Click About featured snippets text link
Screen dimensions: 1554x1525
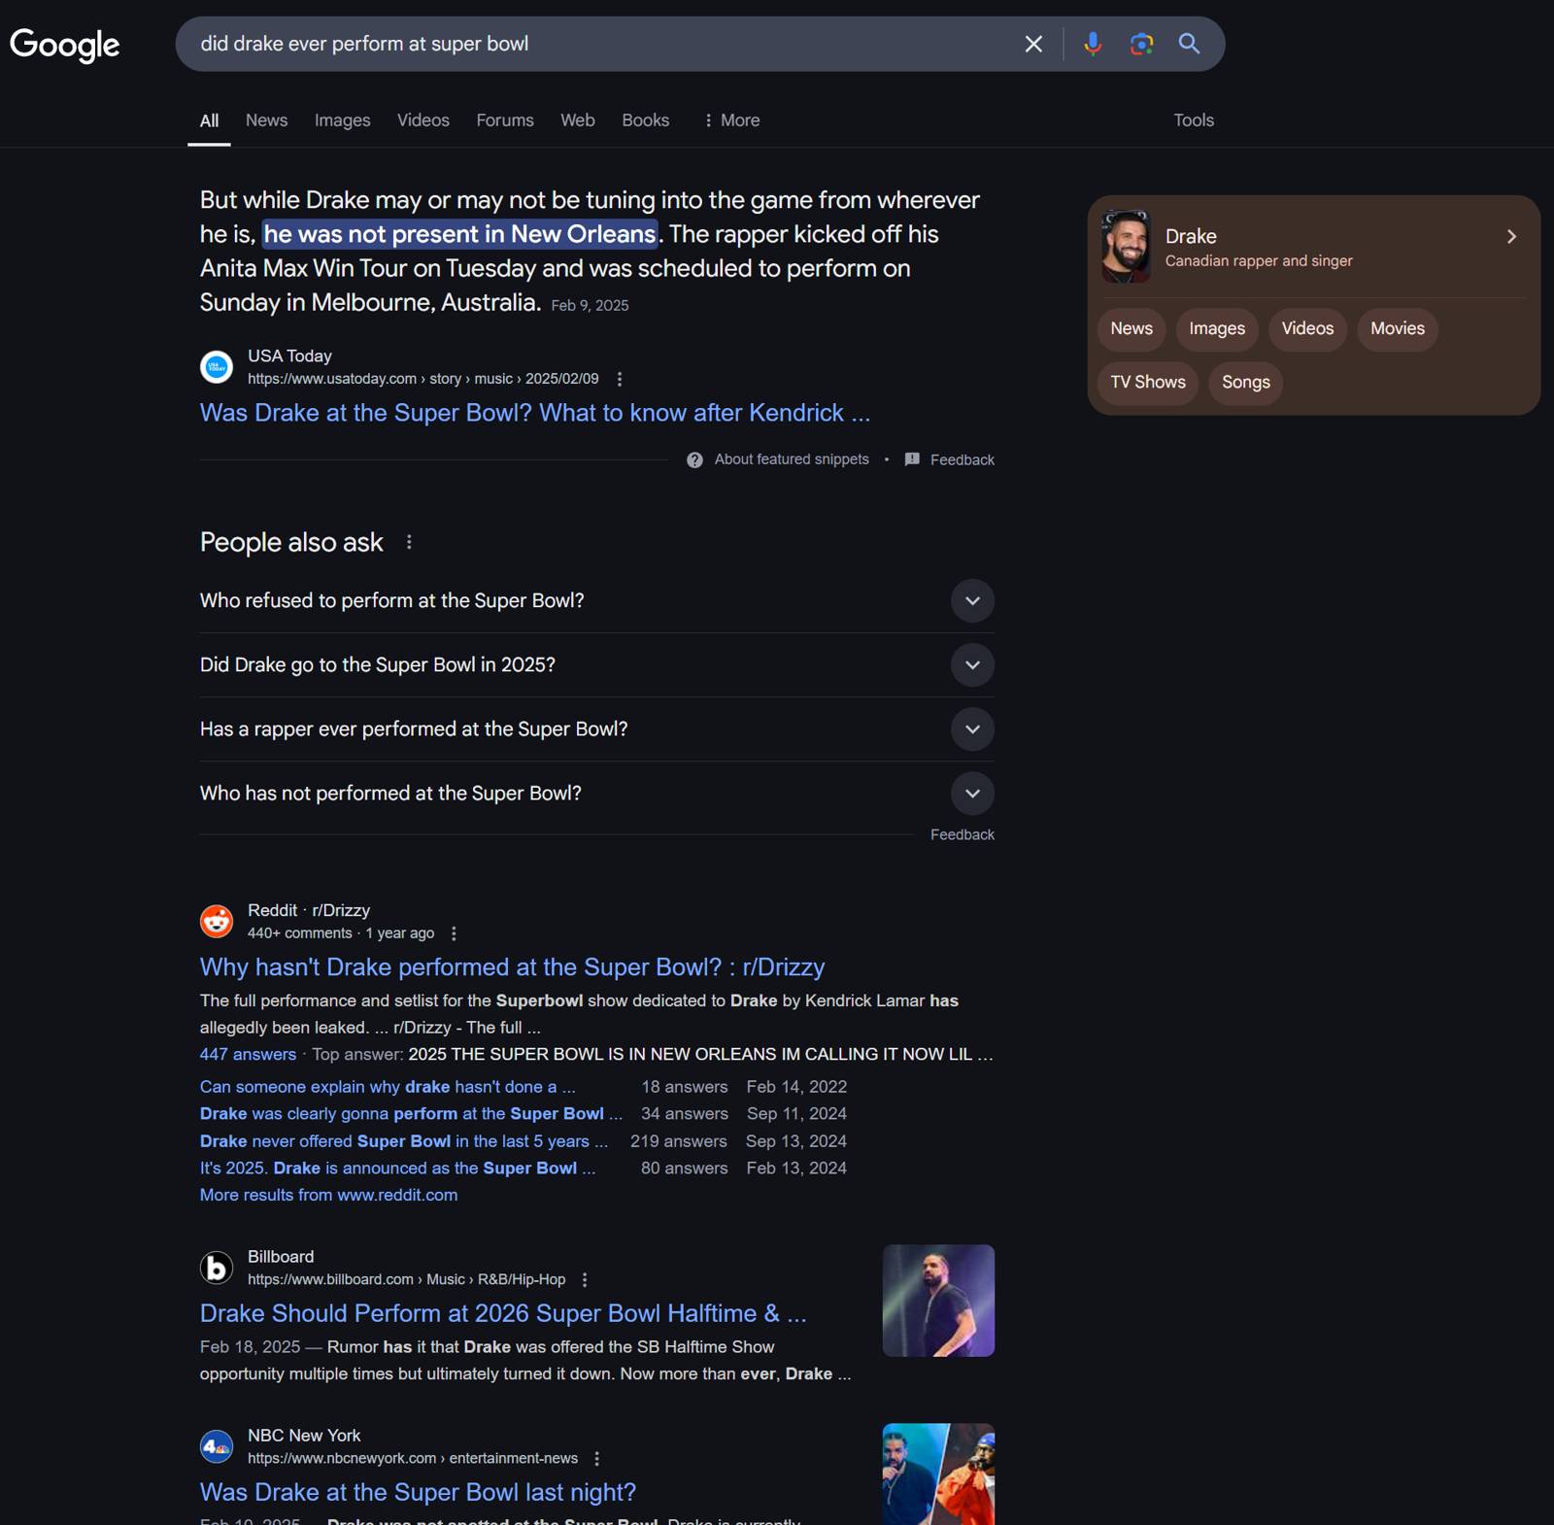click(792, 459)
